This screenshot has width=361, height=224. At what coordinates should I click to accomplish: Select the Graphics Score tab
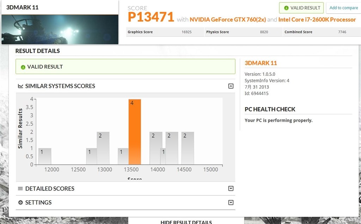click(165, 32)
